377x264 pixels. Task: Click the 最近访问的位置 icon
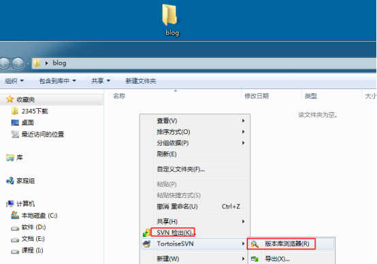click(15, 134)
